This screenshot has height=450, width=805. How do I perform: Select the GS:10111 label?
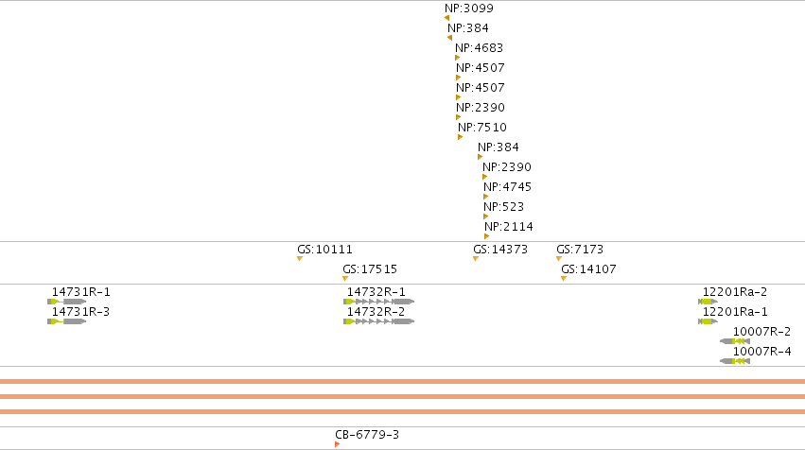(325, 250)
